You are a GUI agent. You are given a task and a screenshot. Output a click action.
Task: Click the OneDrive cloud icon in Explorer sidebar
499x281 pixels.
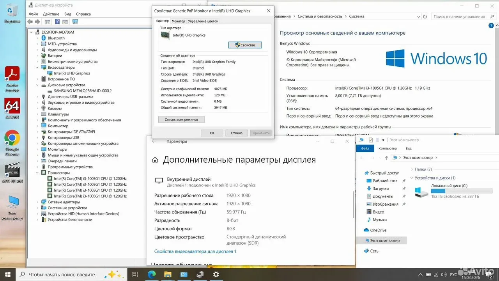pos(366,230)
